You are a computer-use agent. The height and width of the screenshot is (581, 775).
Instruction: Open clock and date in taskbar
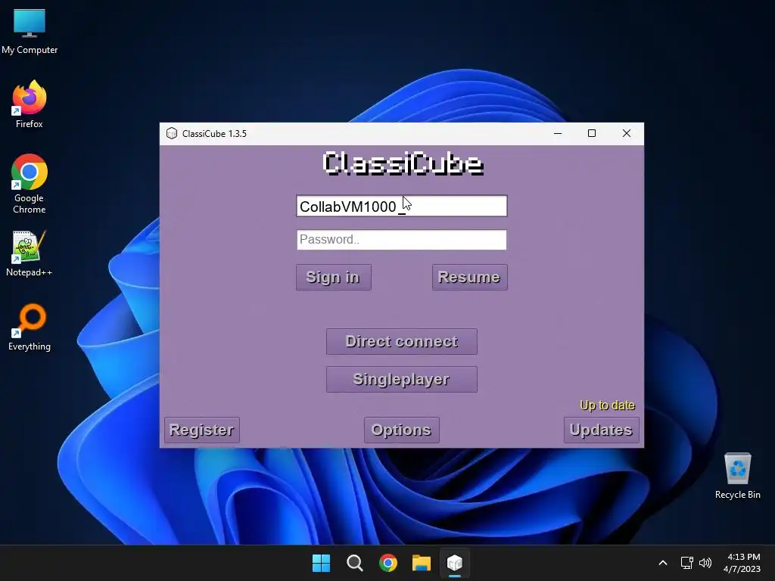pyautogui.click(x=742, y=563)
